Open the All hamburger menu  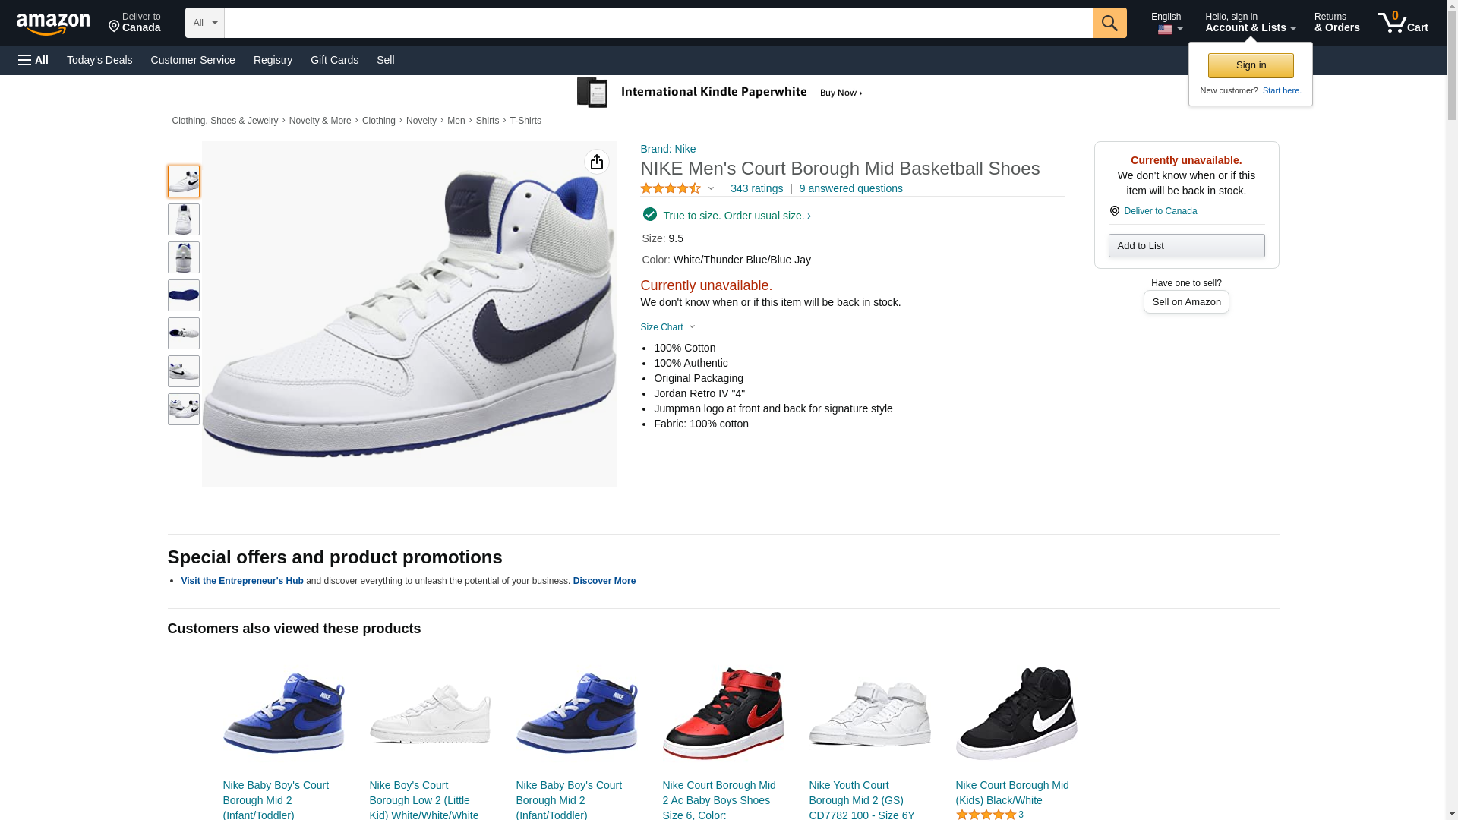coord(33,60)
